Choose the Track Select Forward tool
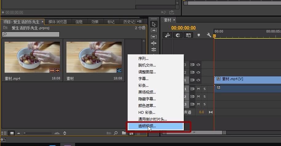 coord(154,30)
